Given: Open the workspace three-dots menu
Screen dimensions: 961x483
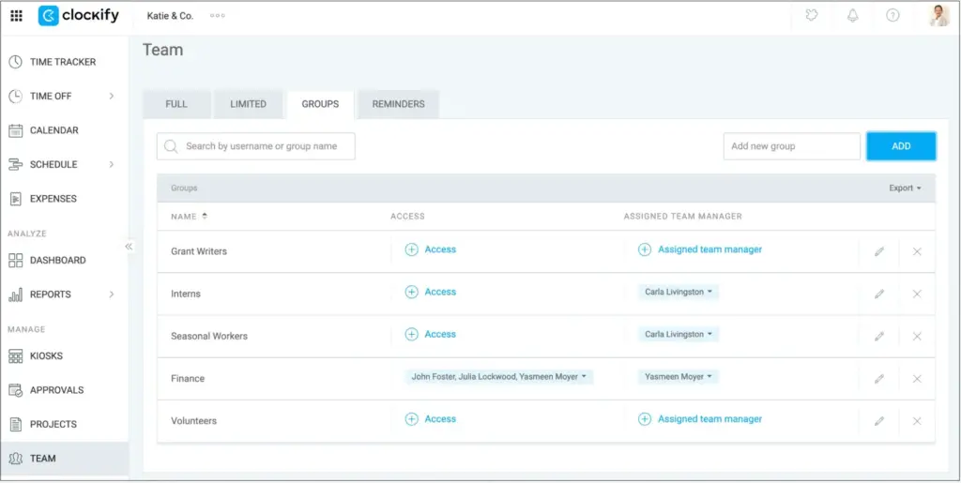Looking at the screenshot, I should (218, 16).
